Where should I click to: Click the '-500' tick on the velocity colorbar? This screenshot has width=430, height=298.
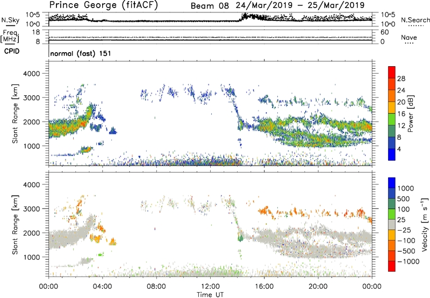click(x=406, y=251)
